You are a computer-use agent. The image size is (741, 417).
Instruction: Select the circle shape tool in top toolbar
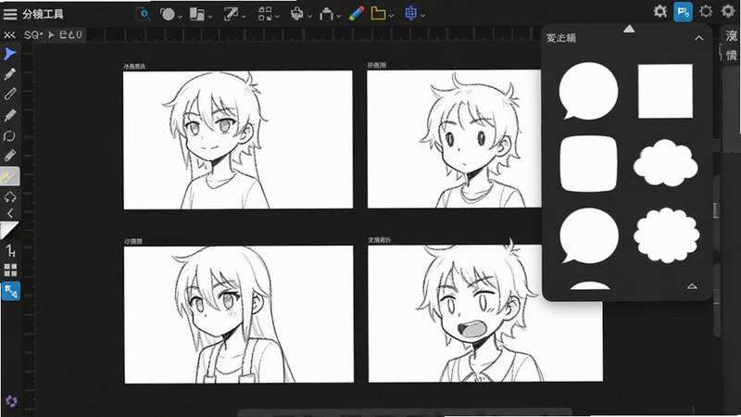[167, 14]
